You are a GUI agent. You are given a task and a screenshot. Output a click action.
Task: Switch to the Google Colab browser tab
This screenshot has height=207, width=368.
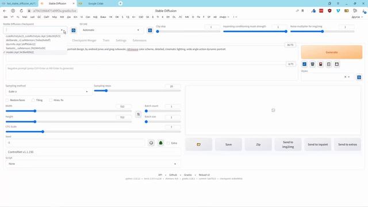tap(95, 3)
